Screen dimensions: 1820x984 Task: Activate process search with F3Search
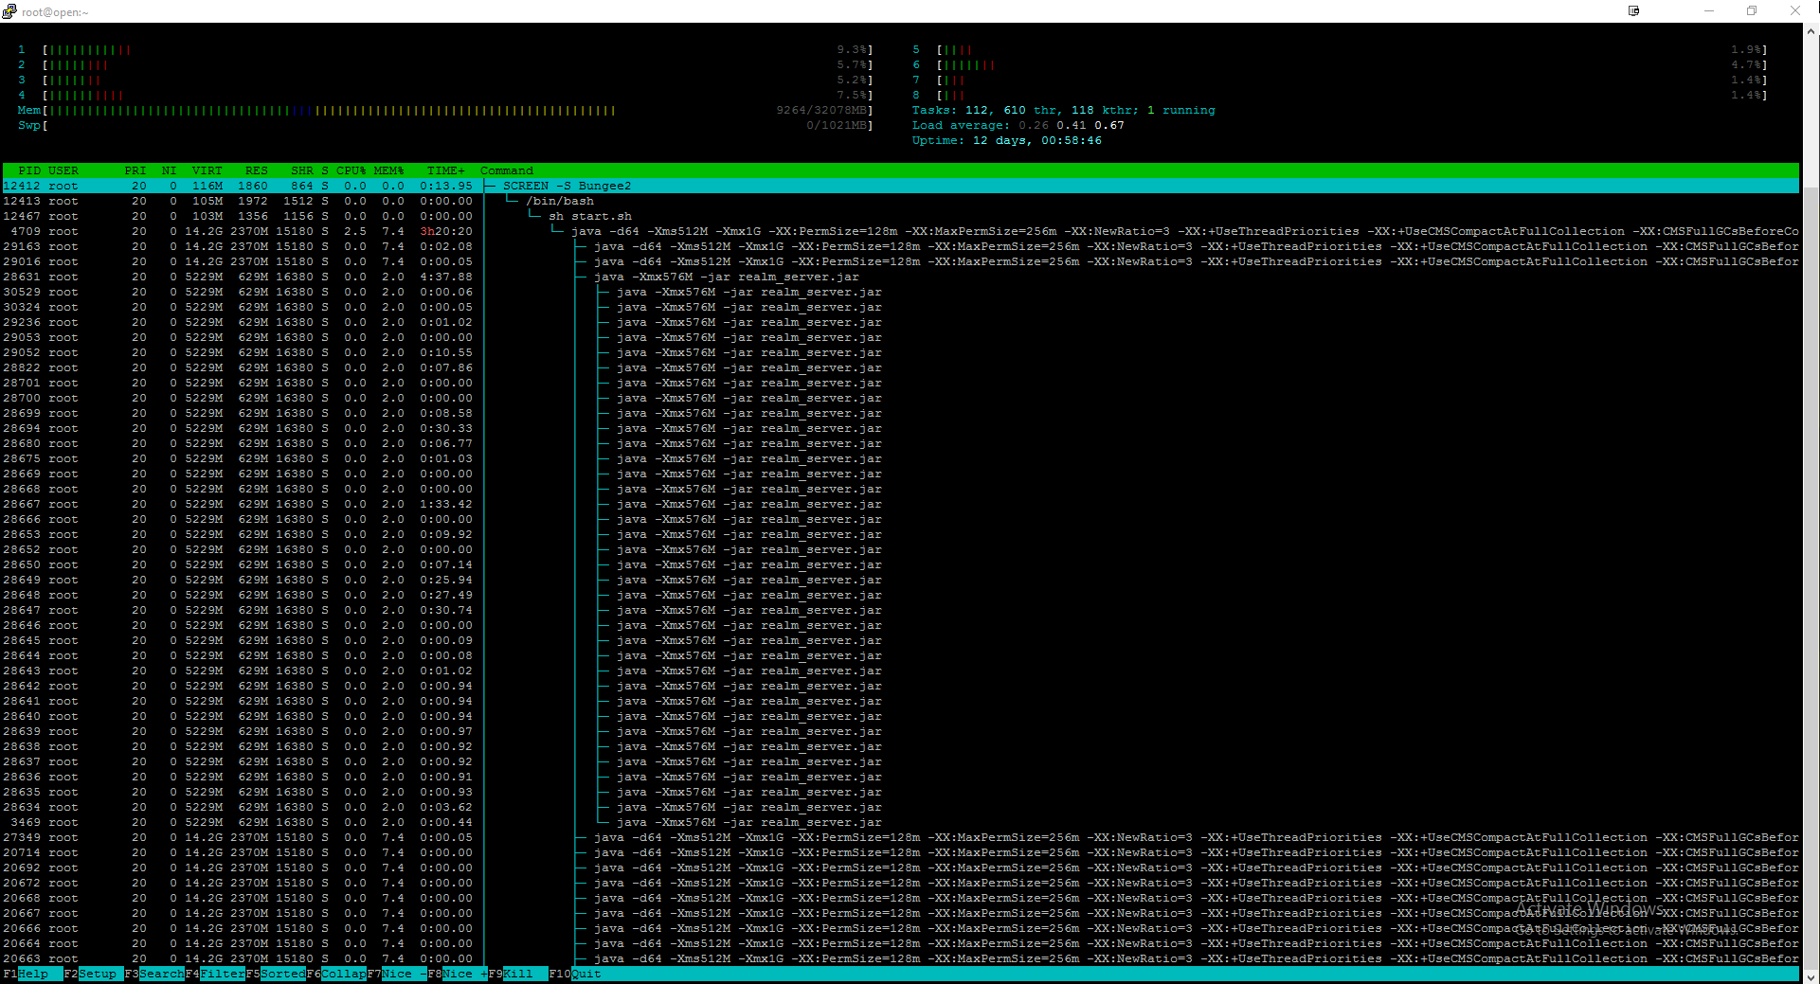coord(153,974)
